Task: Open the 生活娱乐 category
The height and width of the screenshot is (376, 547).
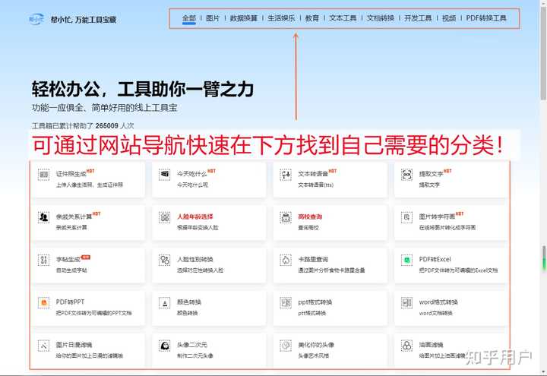Action: tap(281, 18)
